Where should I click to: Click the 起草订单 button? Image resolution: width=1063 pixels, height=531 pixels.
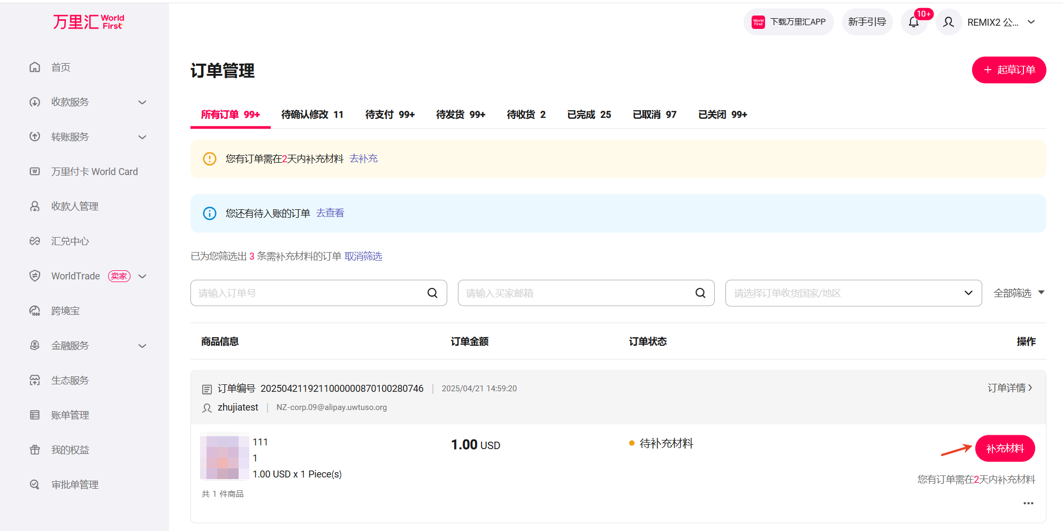1008,70
